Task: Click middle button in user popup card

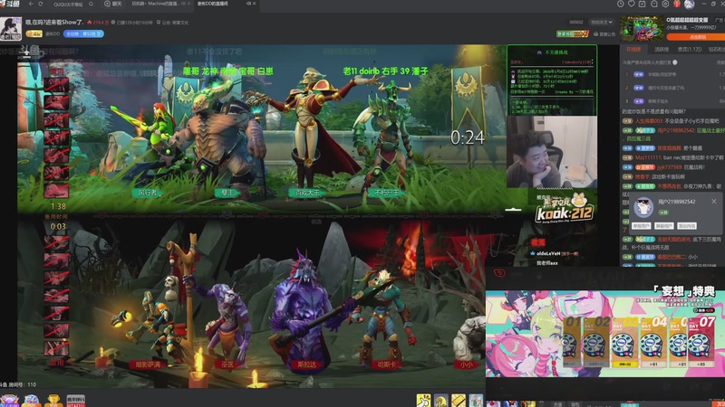Action: point(664,225)
